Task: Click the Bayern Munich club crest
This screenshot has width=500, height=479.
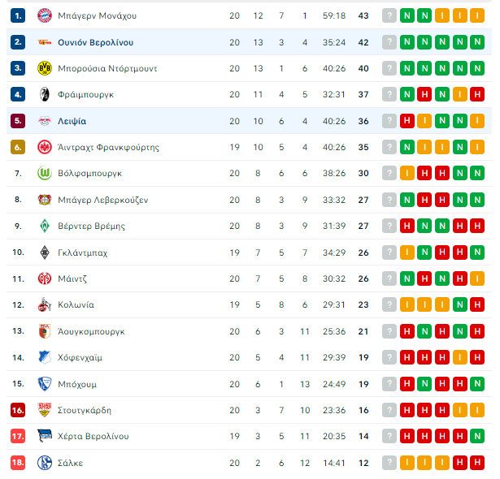Action: [45, 15]
